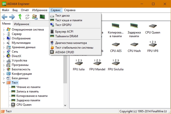The height and width of the screenshot is (114, 171).
Task: Switch to the Меню tab in sidebar
Action: coord(6,24)
